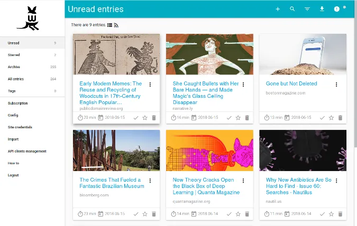Open search using the magnifier icon
The image size is (357, 226).
[x=292, y=9]
